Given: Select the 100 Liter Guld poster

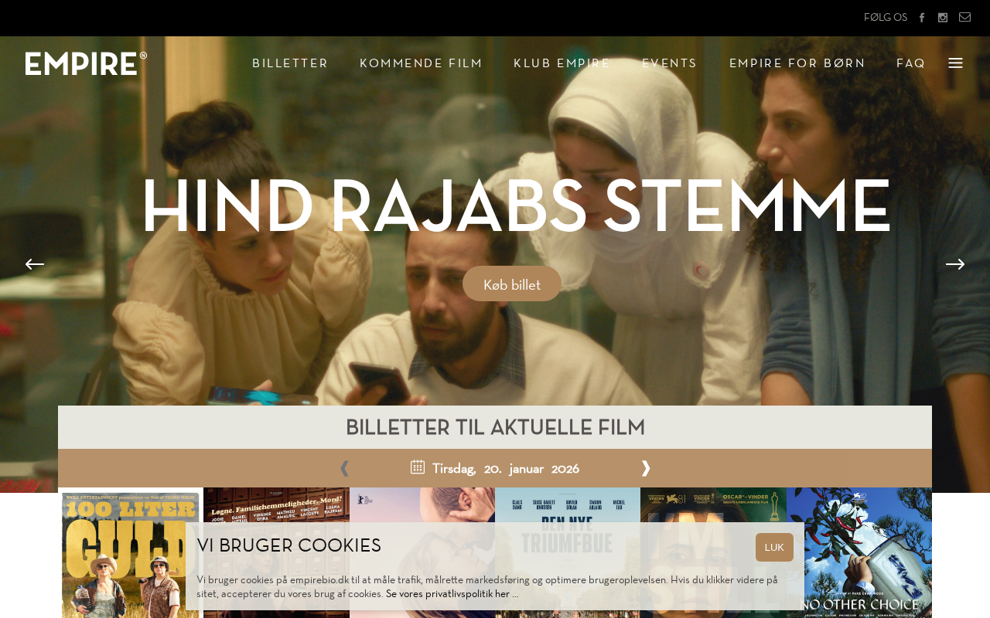Looking at the screenshot, I should point(131,552).
